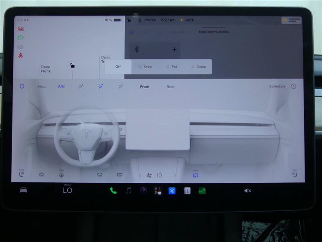Click the clock icon next to Schedule

(294, 86)
